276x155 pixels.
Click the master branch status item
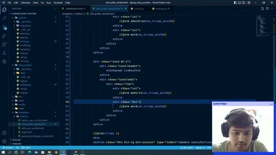coord(8,148)
